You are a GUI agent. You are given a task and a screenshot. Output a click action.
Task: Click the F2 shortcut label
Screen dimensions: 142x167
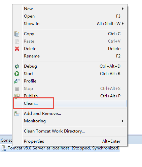[x=118, y=56]
